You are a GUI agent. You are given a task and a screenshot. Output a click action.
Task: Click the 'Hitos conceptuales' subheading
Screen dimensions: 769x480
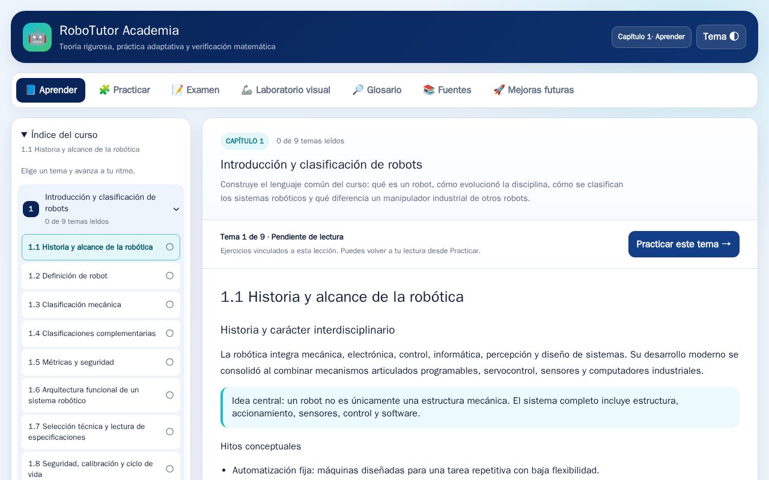(x=261, y=446)
